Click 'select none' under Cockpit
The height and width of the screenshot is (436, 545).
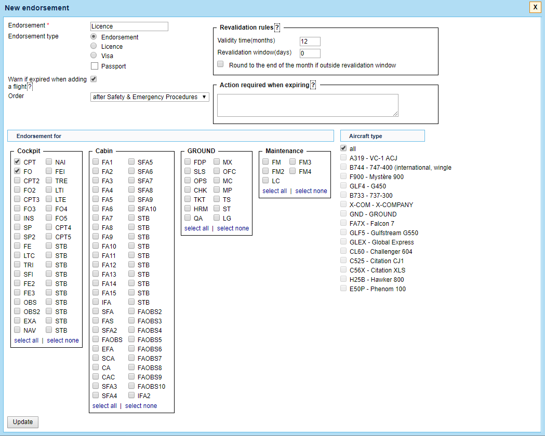pyautogui.click(x=63, y=340)
